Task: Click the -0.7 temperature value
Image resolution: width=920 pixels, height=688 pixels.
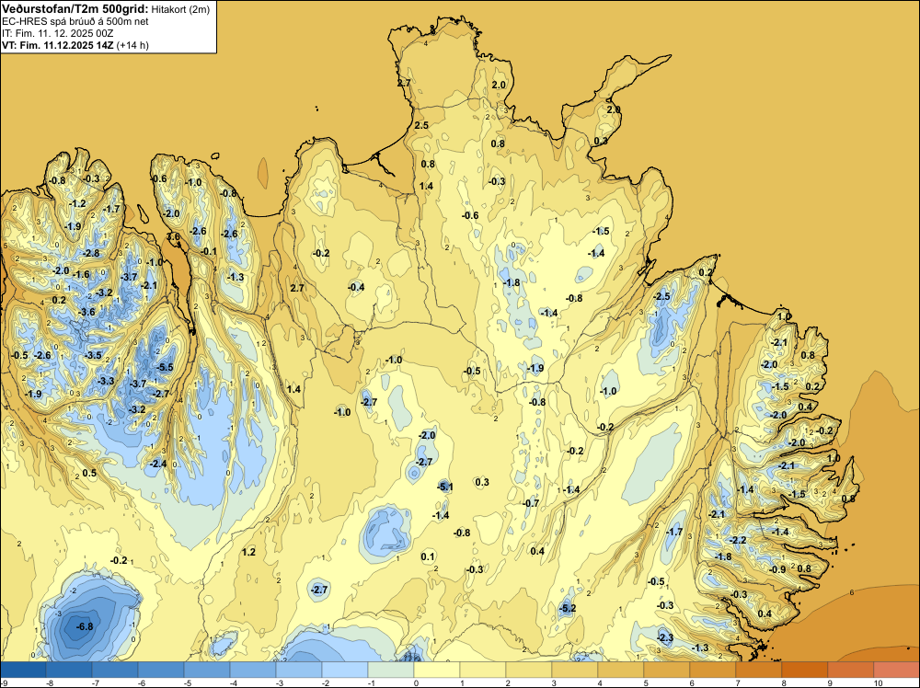Action: 531,503
